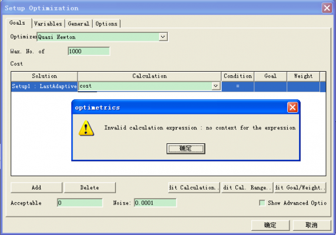The width and height of the screenshot is (336, 235).
Task: Click the Edit Cal. Range button
Action: [247, 187]
